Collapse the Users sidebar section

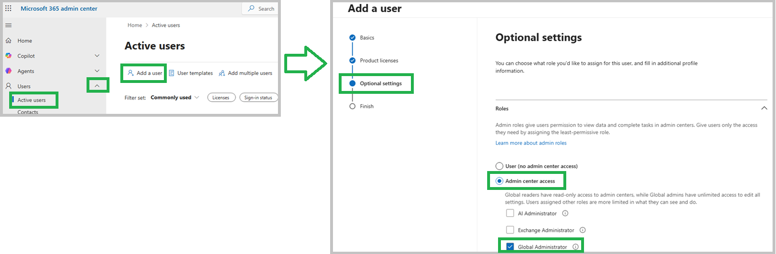point(97,86)
